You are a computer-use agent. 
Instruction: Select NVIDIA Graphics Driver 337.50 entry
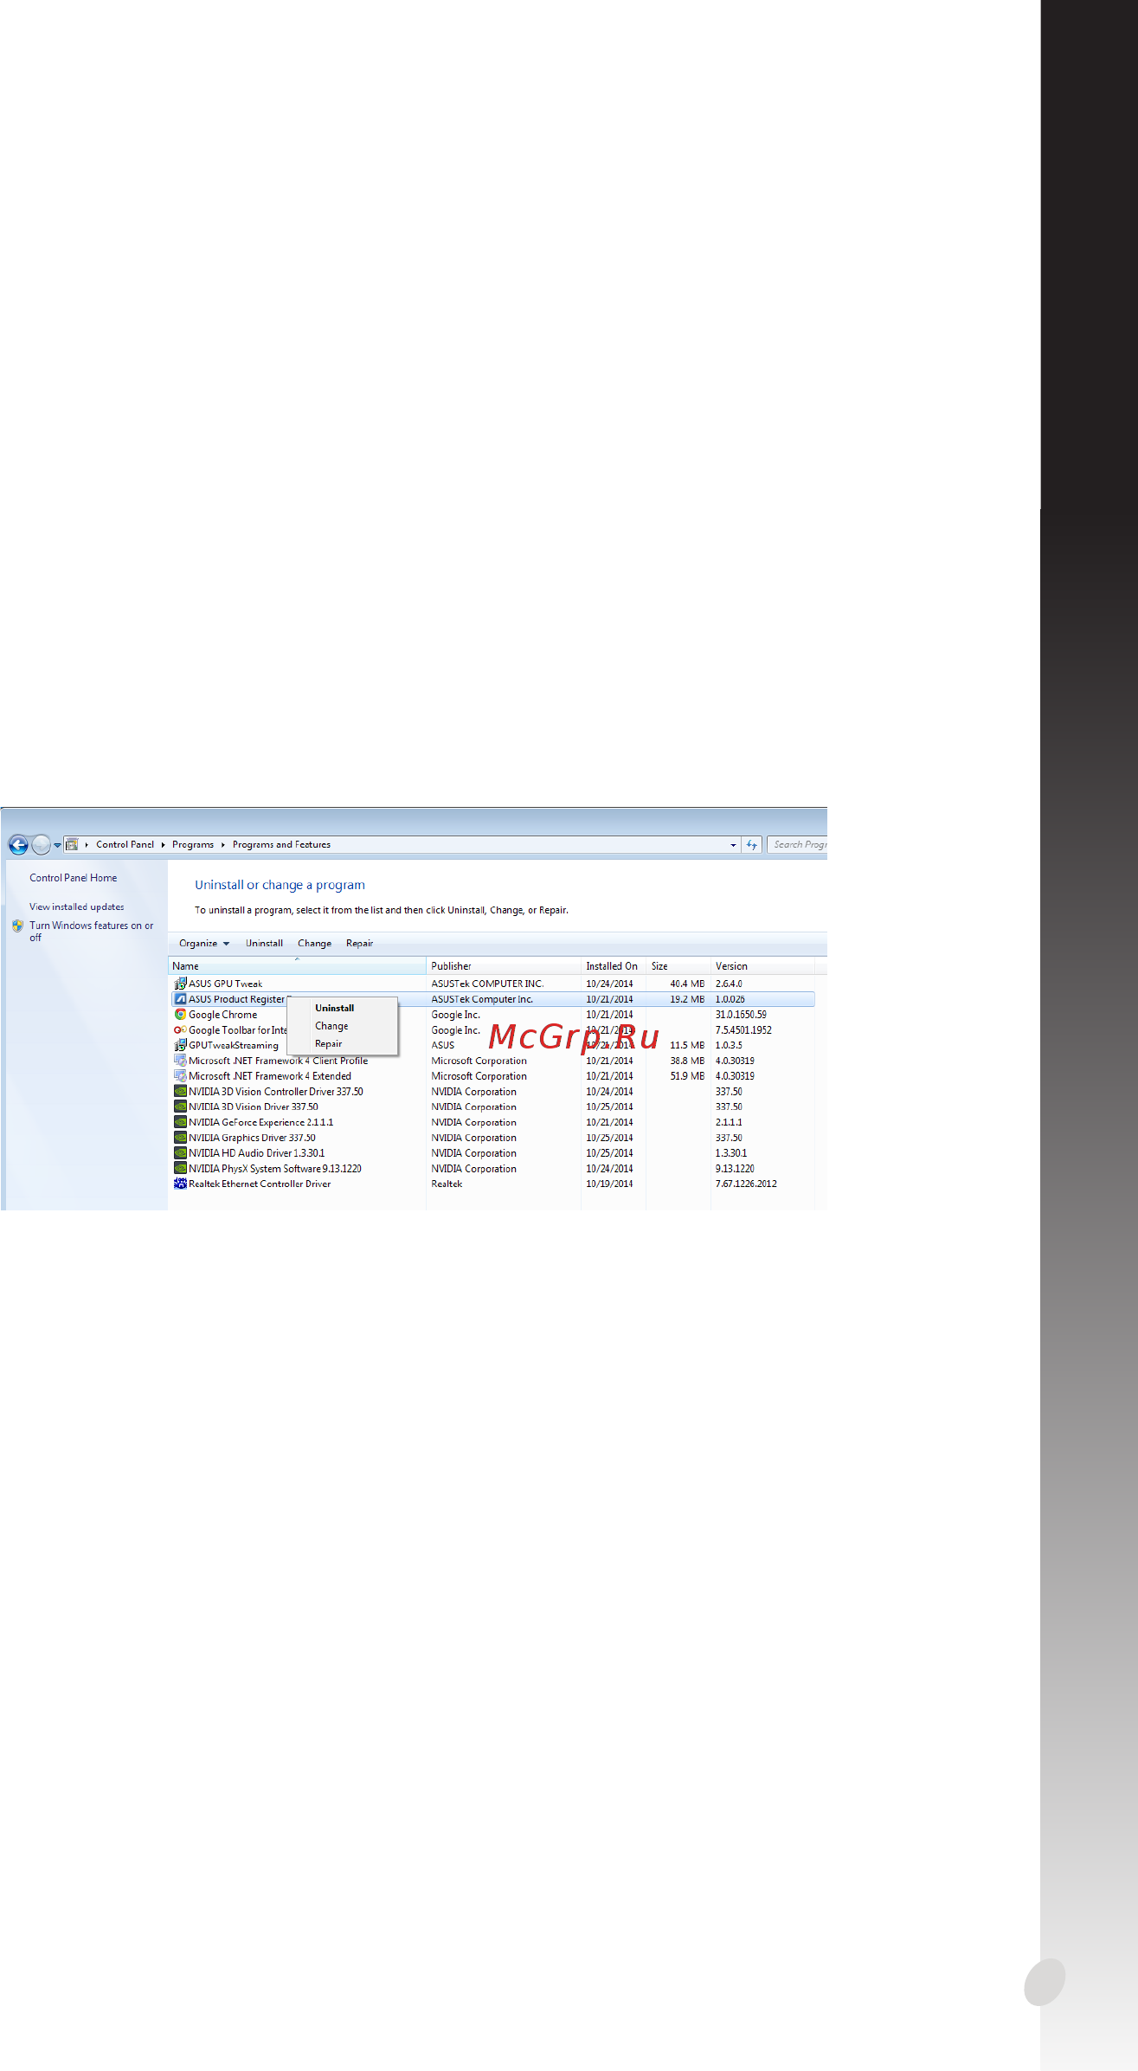pos(492,1138)
